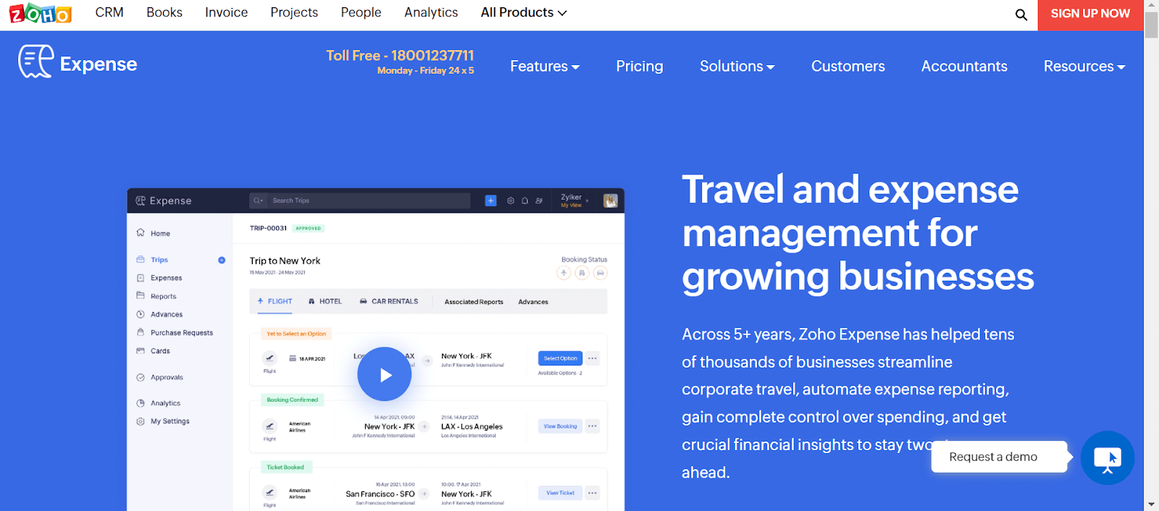The height and width of the screenshot is (511, 1159).
Task: Open the Pricing page
Action: point(640,67)
